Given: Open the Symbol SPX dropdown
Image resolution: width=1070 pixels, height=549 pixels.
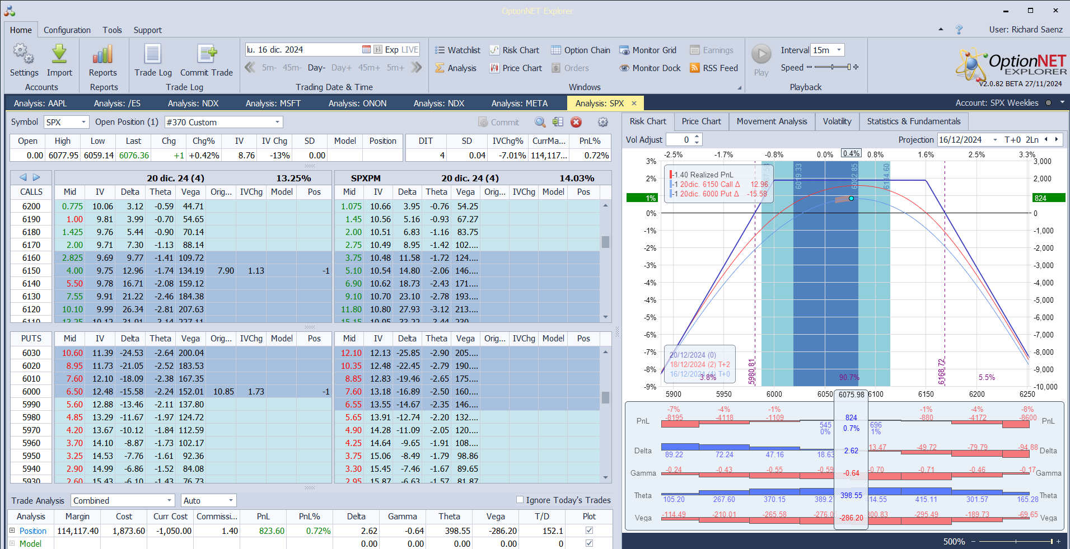Looking at the screenshot, I should [x=83, y=122].
